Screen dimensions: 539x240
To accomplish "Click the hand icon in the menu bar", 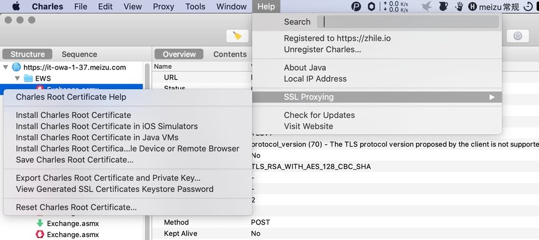I will pyautogui.click(x=459, y=7).
